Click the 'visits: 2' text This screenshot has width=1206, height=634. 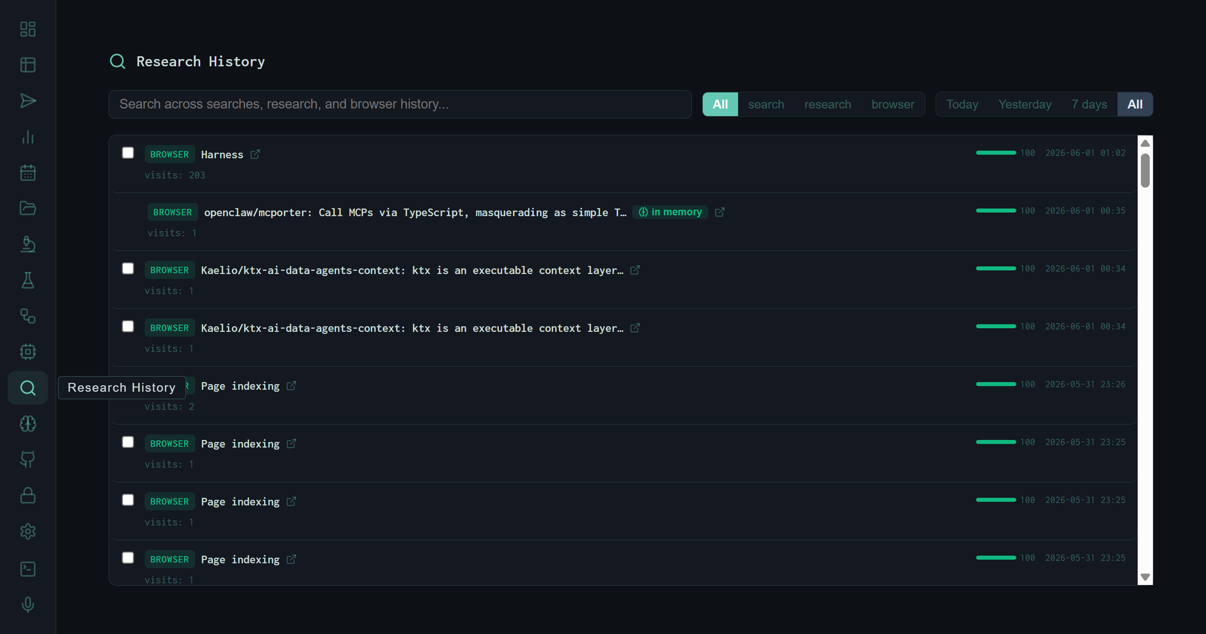click(169, 407)
